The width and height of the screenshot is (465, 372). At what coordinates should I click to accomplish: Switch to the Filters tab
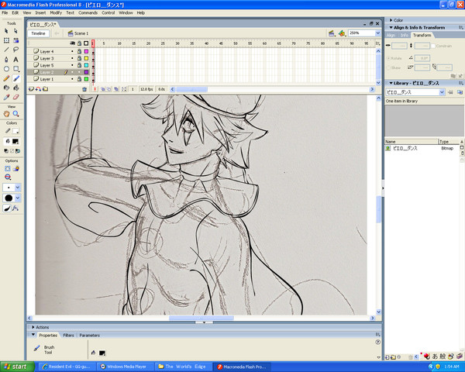point(68,336)
